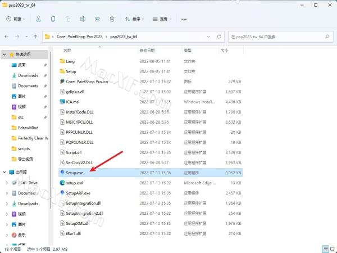
Task: Switch to large icons view in status bar
Action: click(333, 249)
